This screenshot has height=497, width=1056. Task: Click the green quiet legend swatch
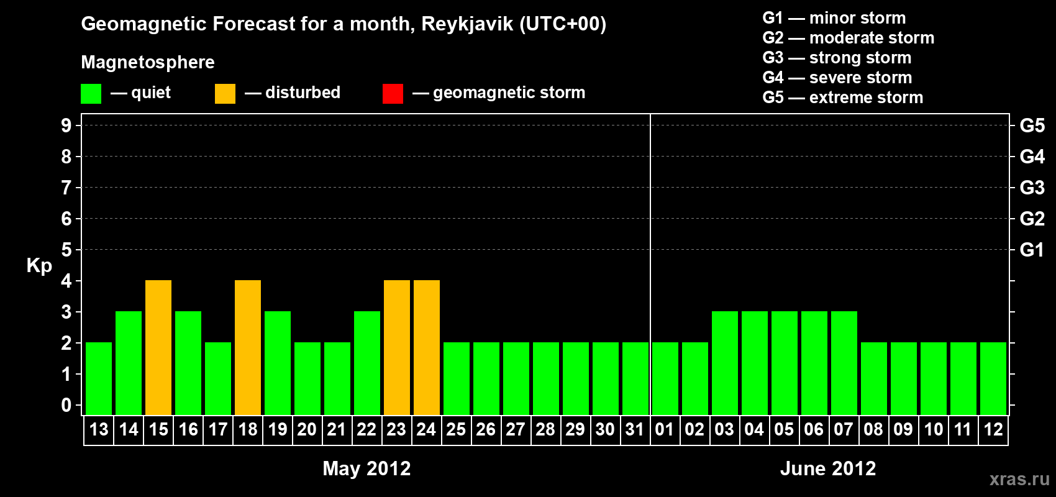point(91,94)
